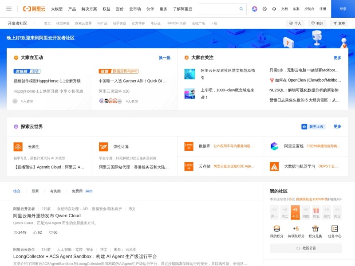The width and height of the screenshot is (355, 266).
Task: Open TIANCHI大赛 nav item
Action: tap(176, 23)
